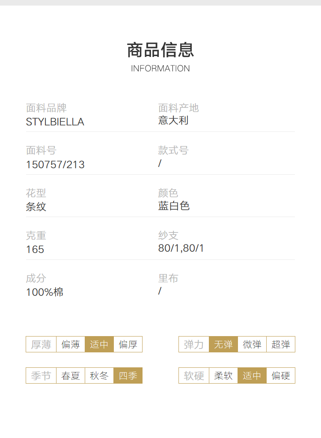Choose 微弹 elasticity option
This screenshot has height=438, width=321.
(252, 344)
